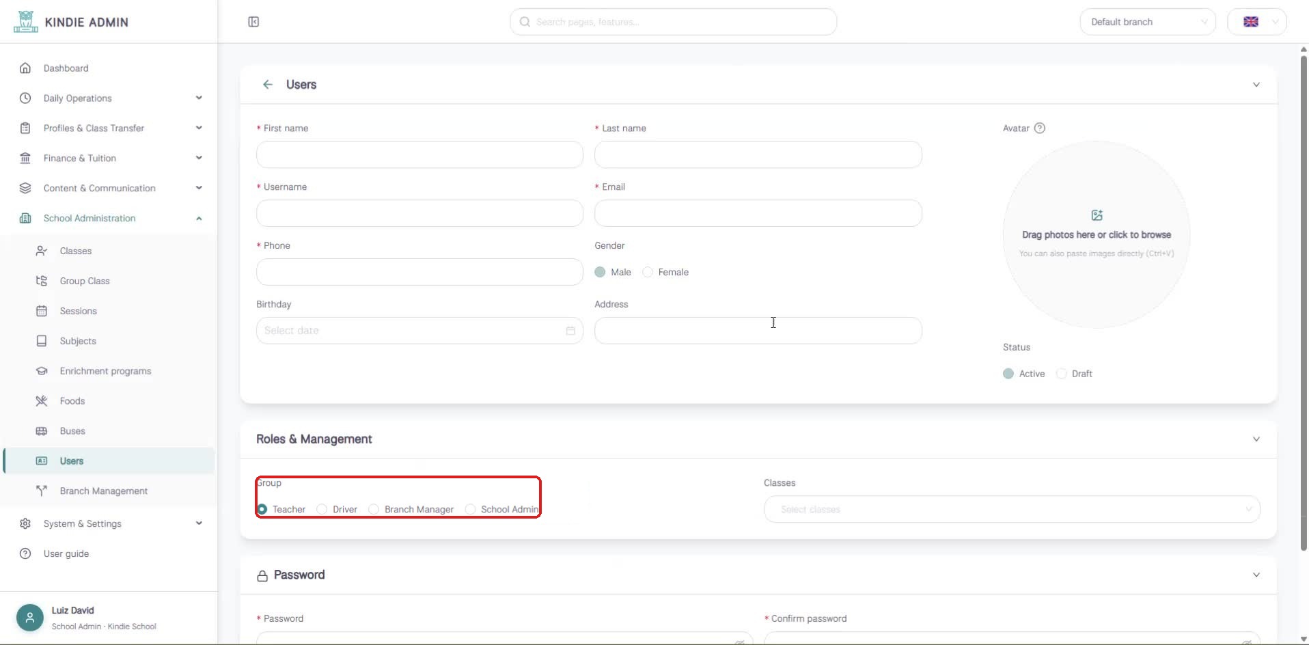Collapse the sidebar with the panel icon
Image resolution: width=1309 pixels, height=645 pixels.
(x=253, y=22)
